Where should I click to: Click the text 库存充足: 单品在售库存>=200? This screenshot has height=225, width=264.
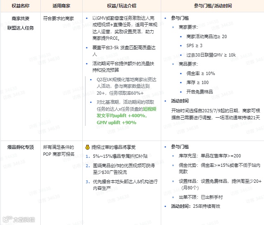point(210,156)
